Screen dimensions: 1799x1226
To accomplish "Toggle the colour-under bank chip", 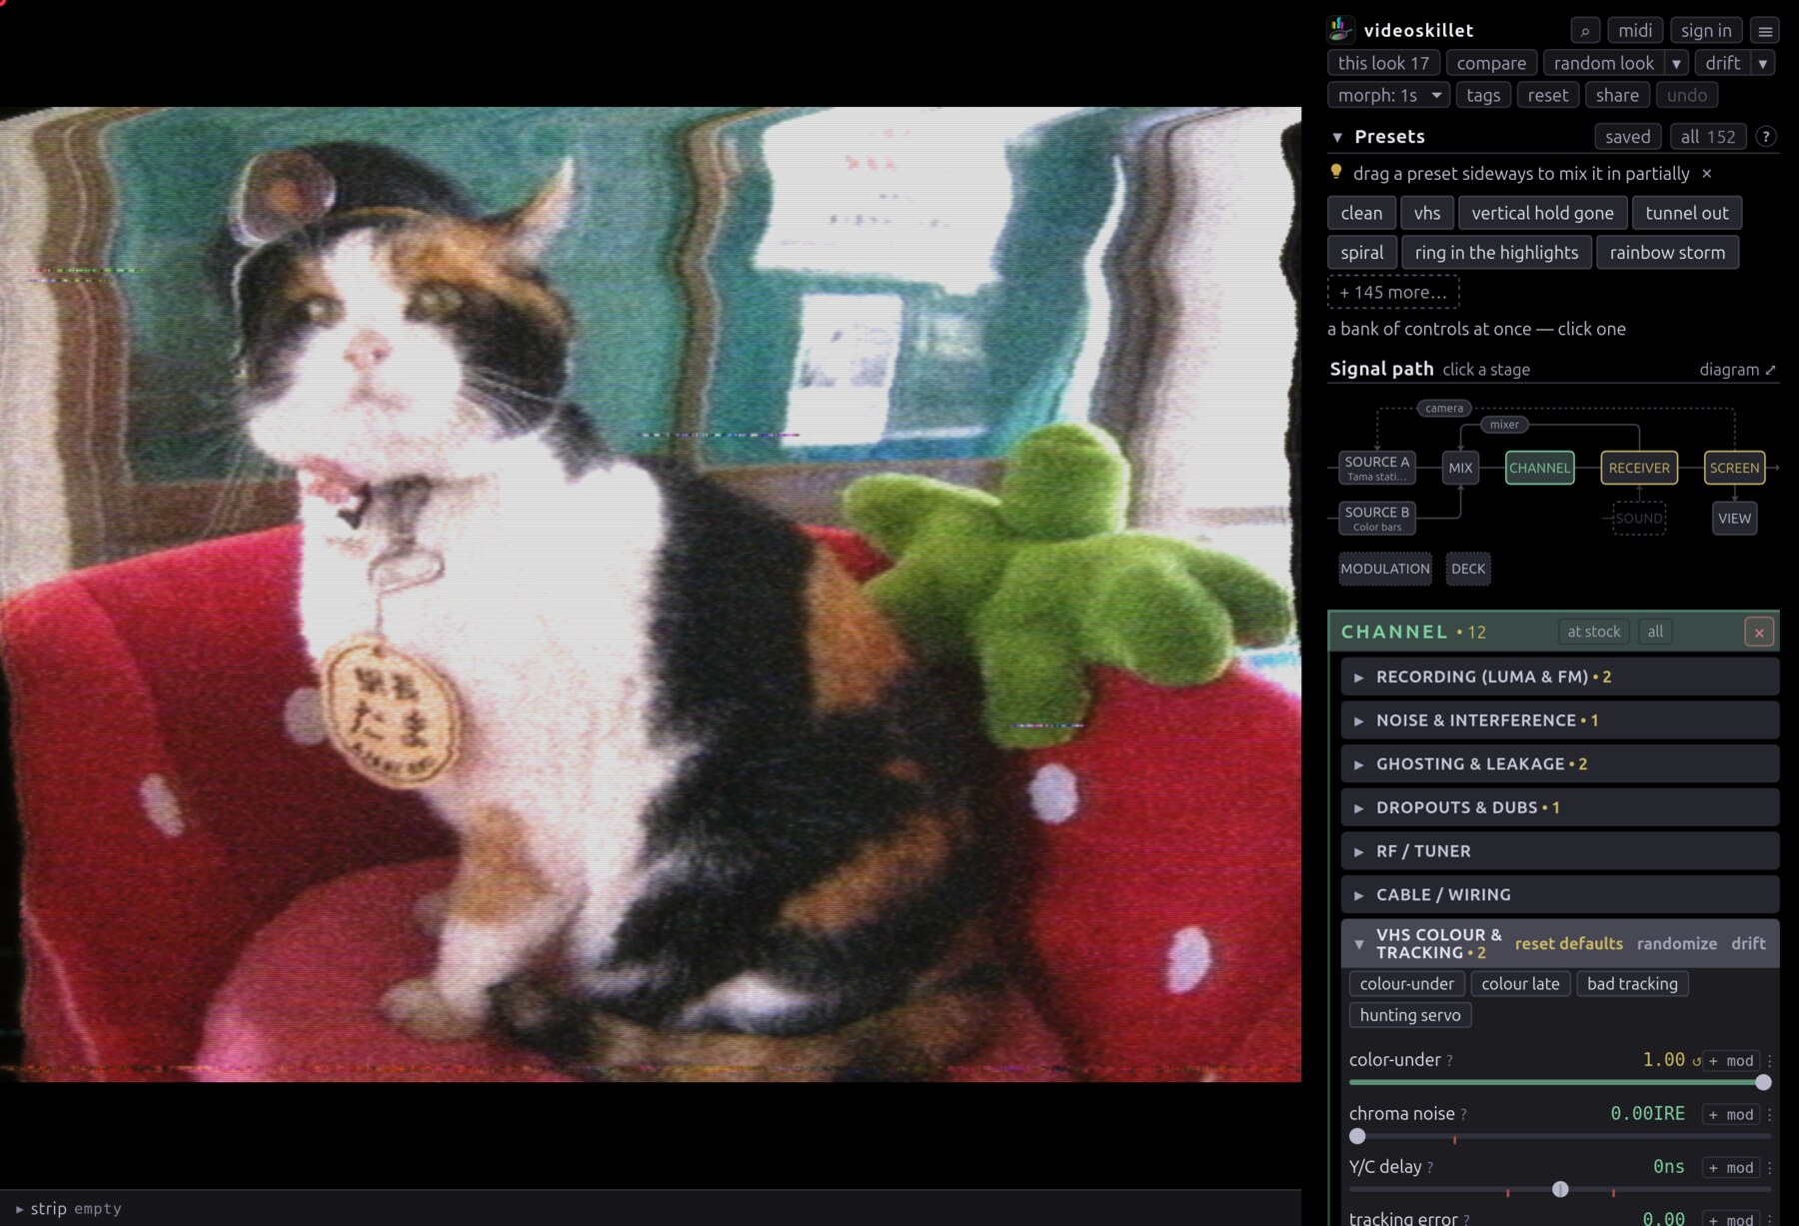I will point(1407,984).
